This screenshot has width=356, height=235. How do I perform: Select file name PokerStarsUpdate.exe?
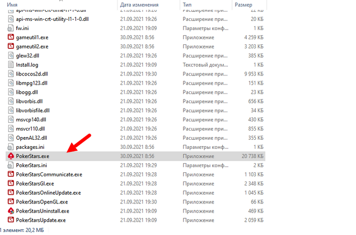click(41, 220)
